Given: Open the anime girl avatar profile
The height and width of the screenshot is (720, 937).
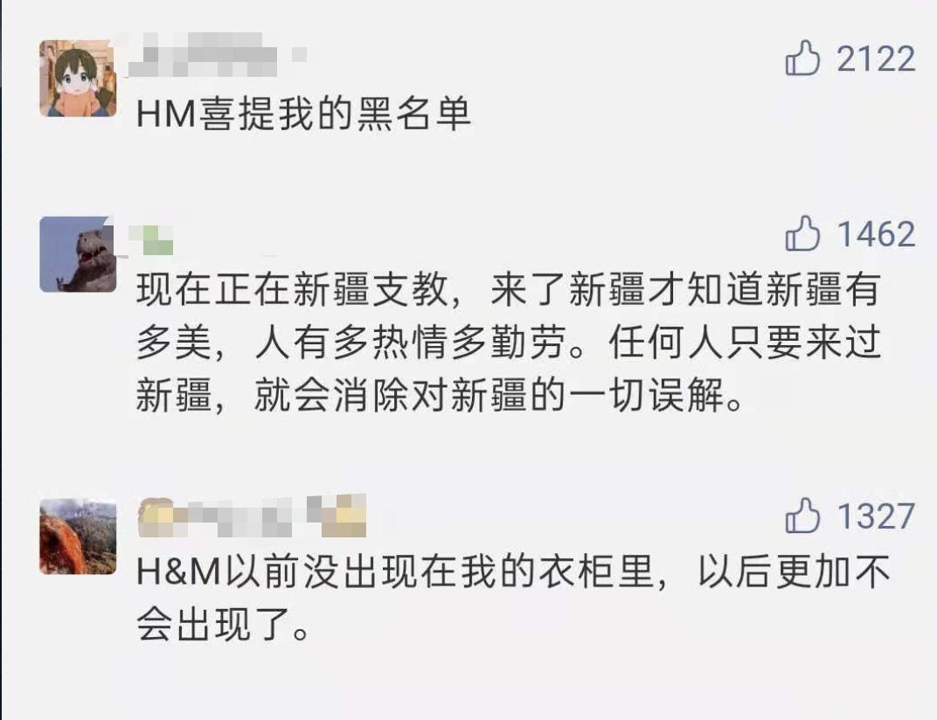Looking at the screenshot, I should click(78, 79).
